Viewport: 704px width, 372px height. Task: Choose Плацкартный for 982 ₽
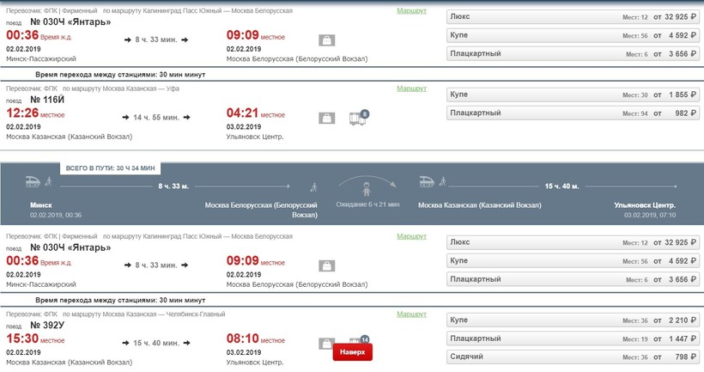[x=573, y=113]
